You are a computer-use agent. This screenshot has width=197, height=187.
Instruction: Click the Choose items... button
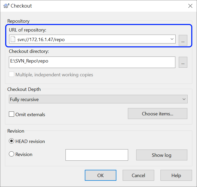(158, 114)
